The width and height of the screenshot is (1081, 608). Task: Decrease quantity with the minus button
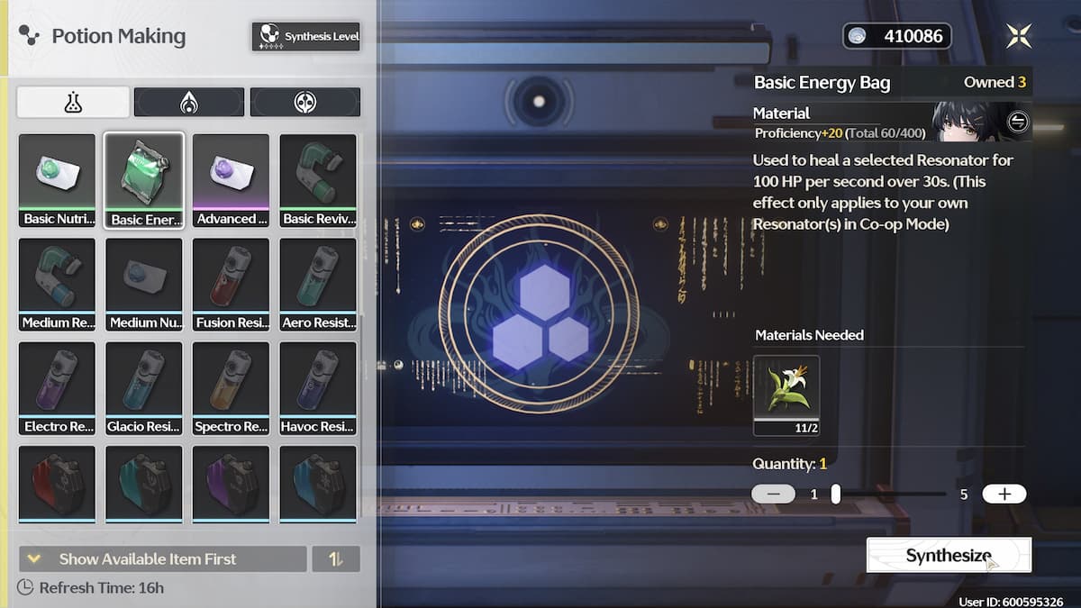coord(773,494)
